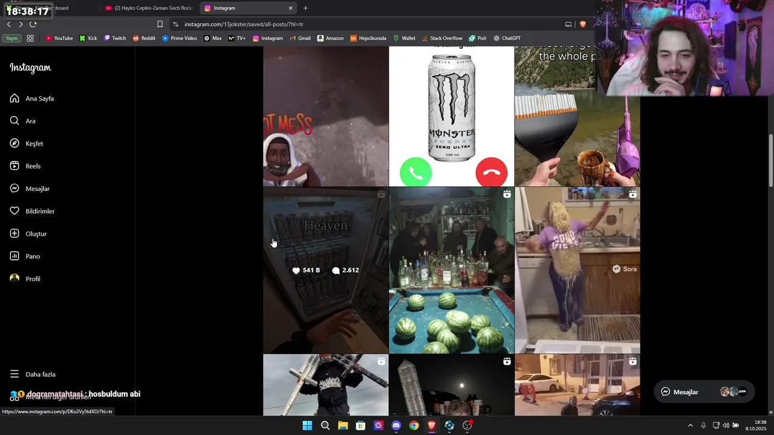774x435 pixels.
Task: Open the night moon tower post
Action: tap(452, 385)
